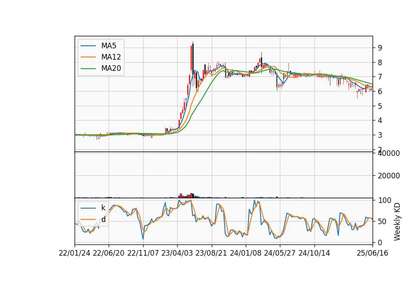
Task: Click the price axis value 4
Action: point(380,120)
